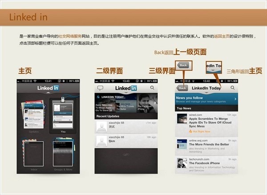The image size is (267, 195).
Task: Click the online.wsj.com source label
Action: [x=198, y=141]
